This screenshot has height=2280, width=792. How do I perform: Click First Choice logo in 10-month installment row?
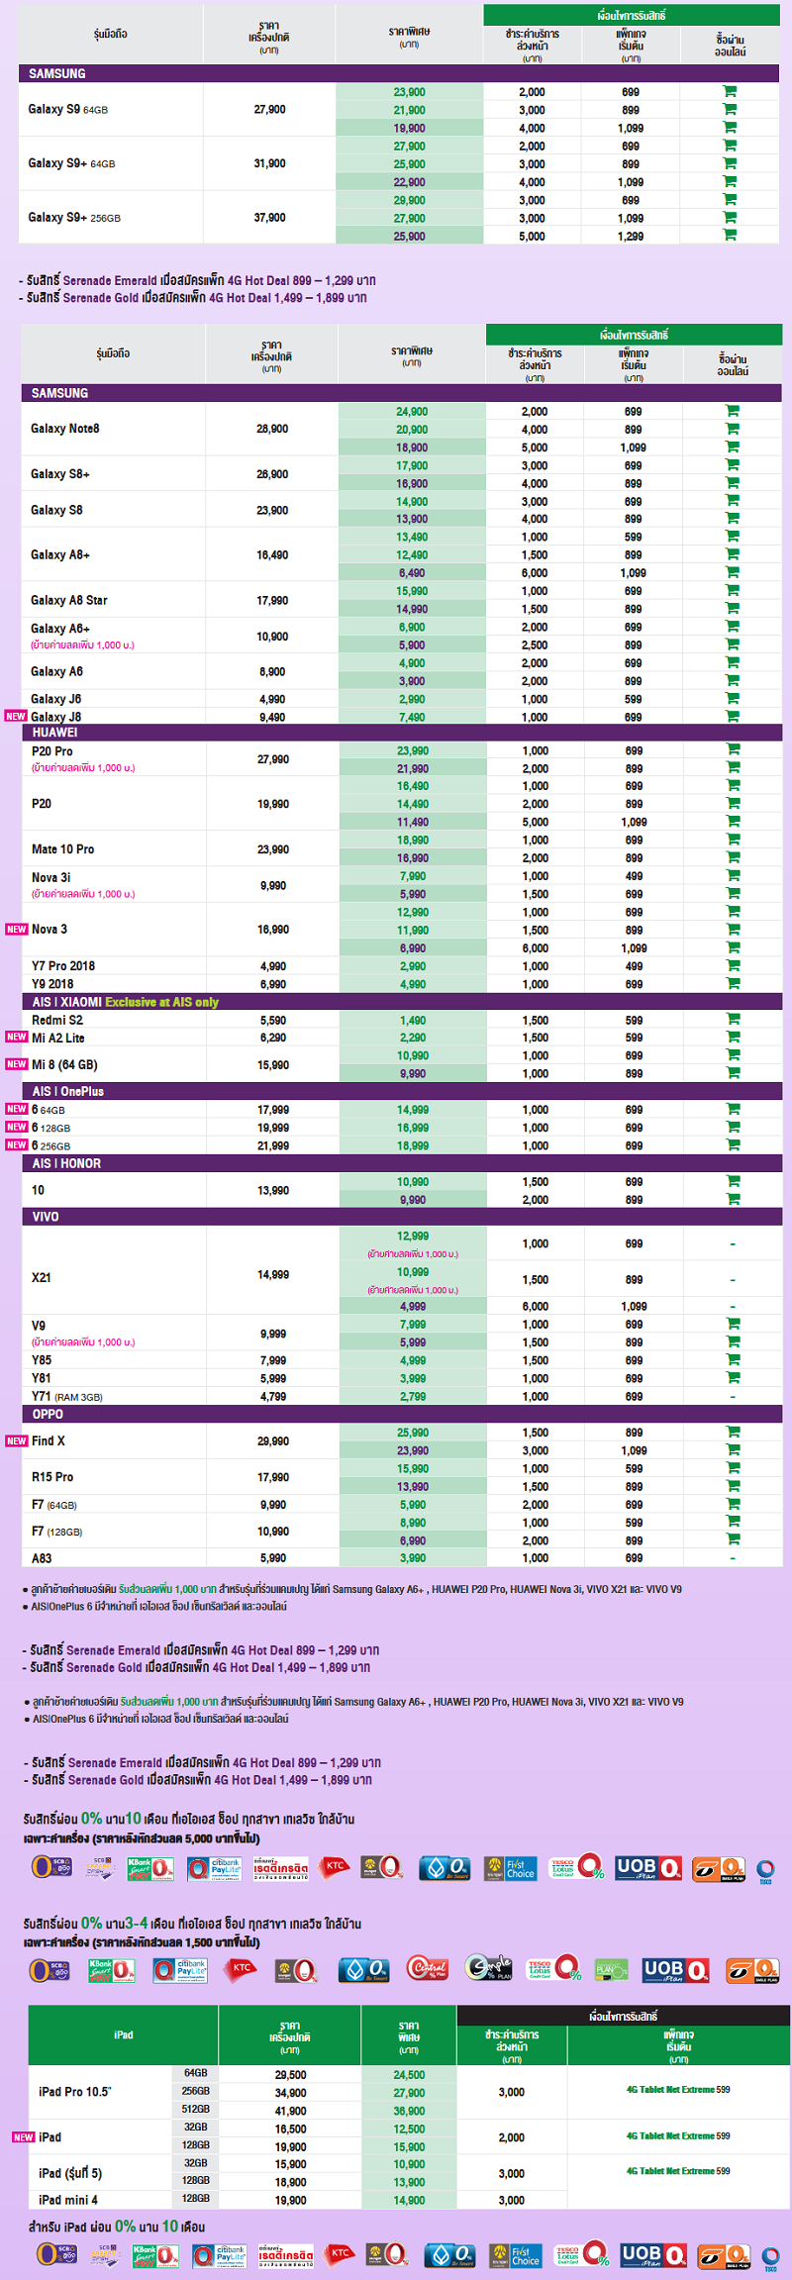pyautogui.click(x=512, y=1867)
